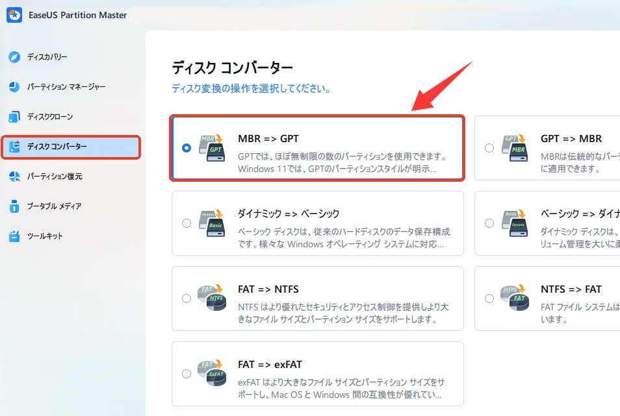The image size is (620, 416).
Task: Click the NTFS => FAT title text
Action: (x=571, y=289)
